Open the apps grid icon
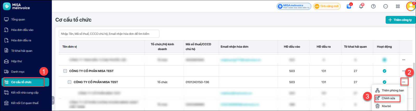416x111 pixels. pos(398,6)
